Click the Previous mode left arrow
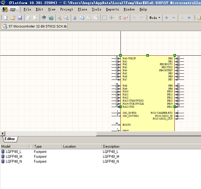The height and width of the screenshot is (189, 201). 182,18
